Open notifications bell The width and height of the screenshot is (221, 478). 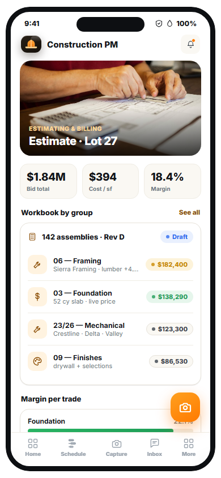click(x=190, y=44)
